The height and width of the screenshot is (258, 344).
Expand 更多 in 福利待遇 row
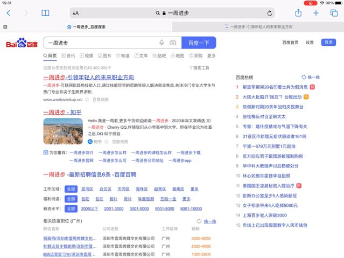[186, 199]
